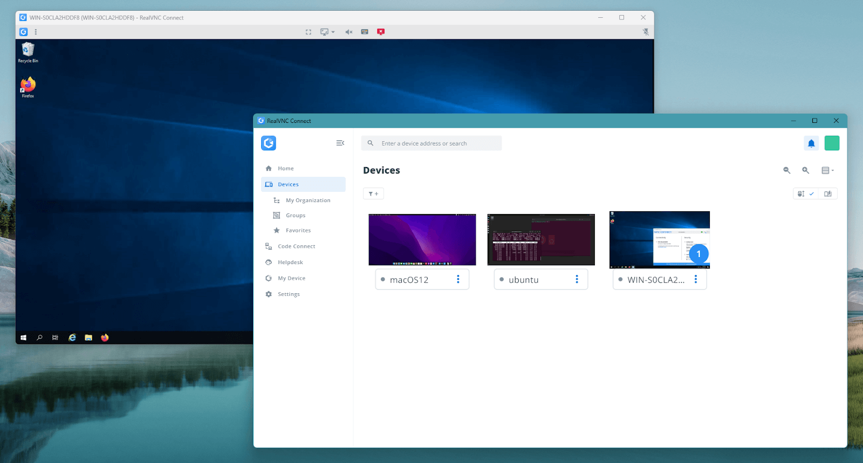Viewport: 863px width, 463px height.
Task: Open the Settings page
Action: (289, 294)
